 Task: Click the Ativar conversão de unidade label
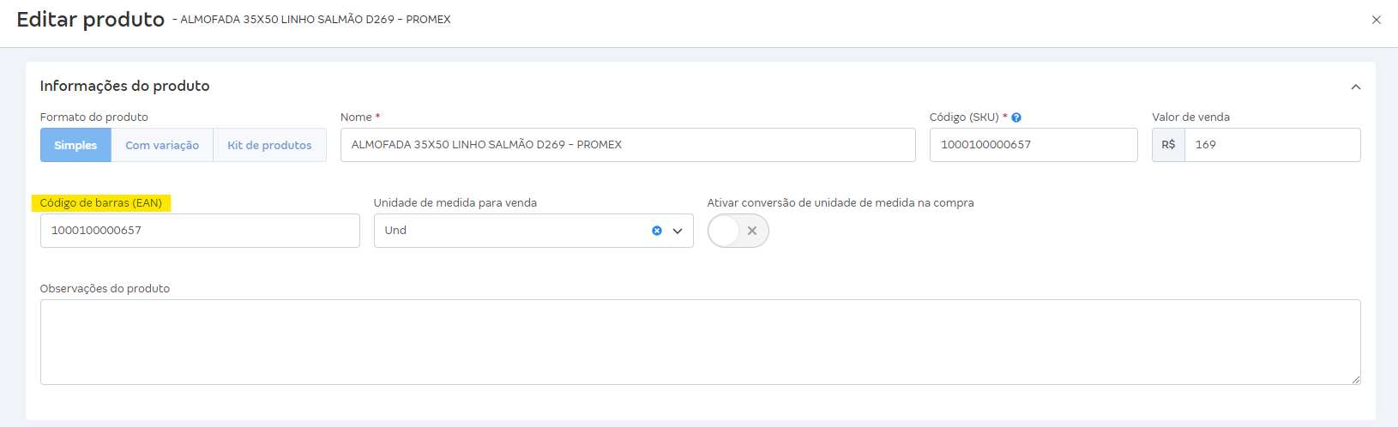[841, 203]
